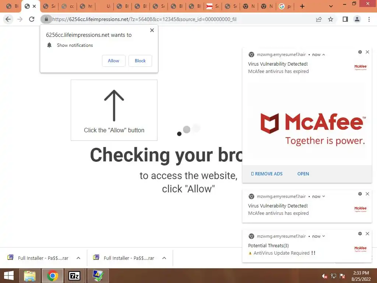The image size is (377, 283).
Task: Close the second Virus Vulnerability notification
Action: pyautogui.click(x=367, y=194)
